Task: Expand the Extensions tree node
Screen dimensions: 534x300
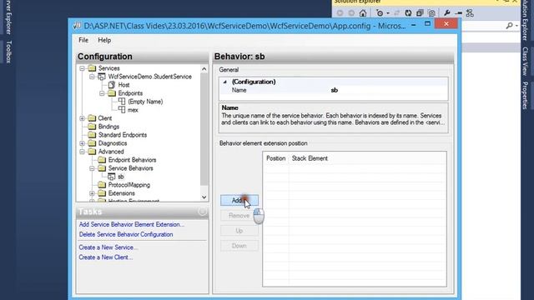Action: click(x=92, y=193)
